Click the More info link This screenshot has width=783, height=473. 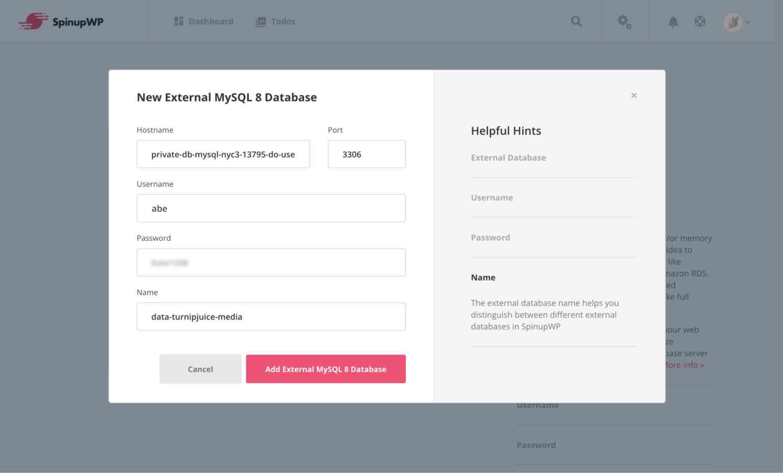point(683,365)
